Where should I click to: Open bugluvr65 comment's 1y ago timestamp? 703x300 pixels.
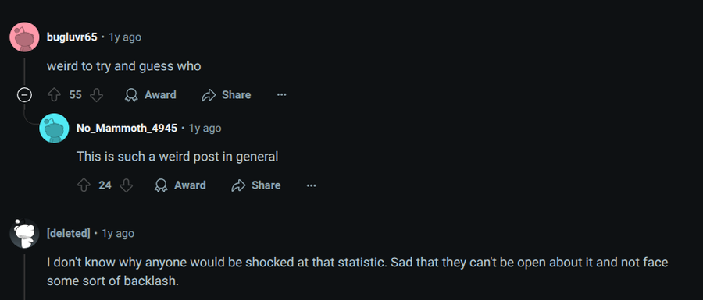click(x=125, y=37)
